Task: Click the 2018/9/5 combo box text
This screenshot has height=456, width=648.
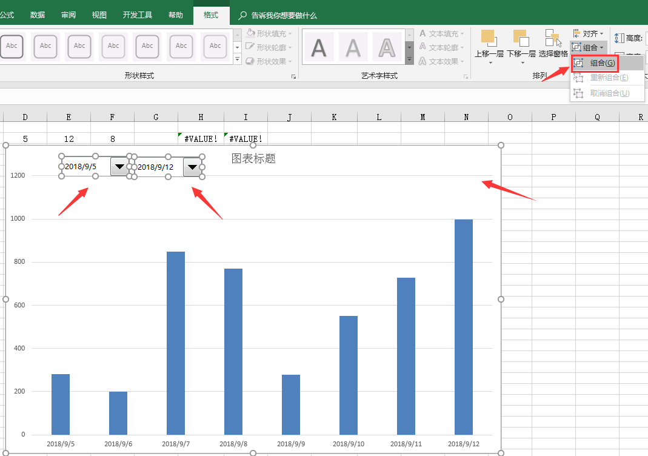Action: 81,167
